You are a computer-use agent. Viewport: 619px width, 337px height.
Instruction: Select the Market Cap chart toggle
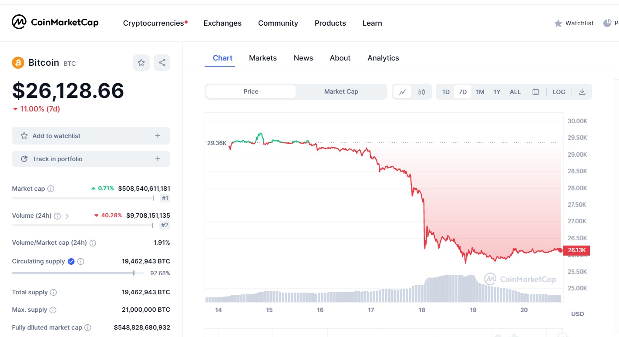[341, 91]
